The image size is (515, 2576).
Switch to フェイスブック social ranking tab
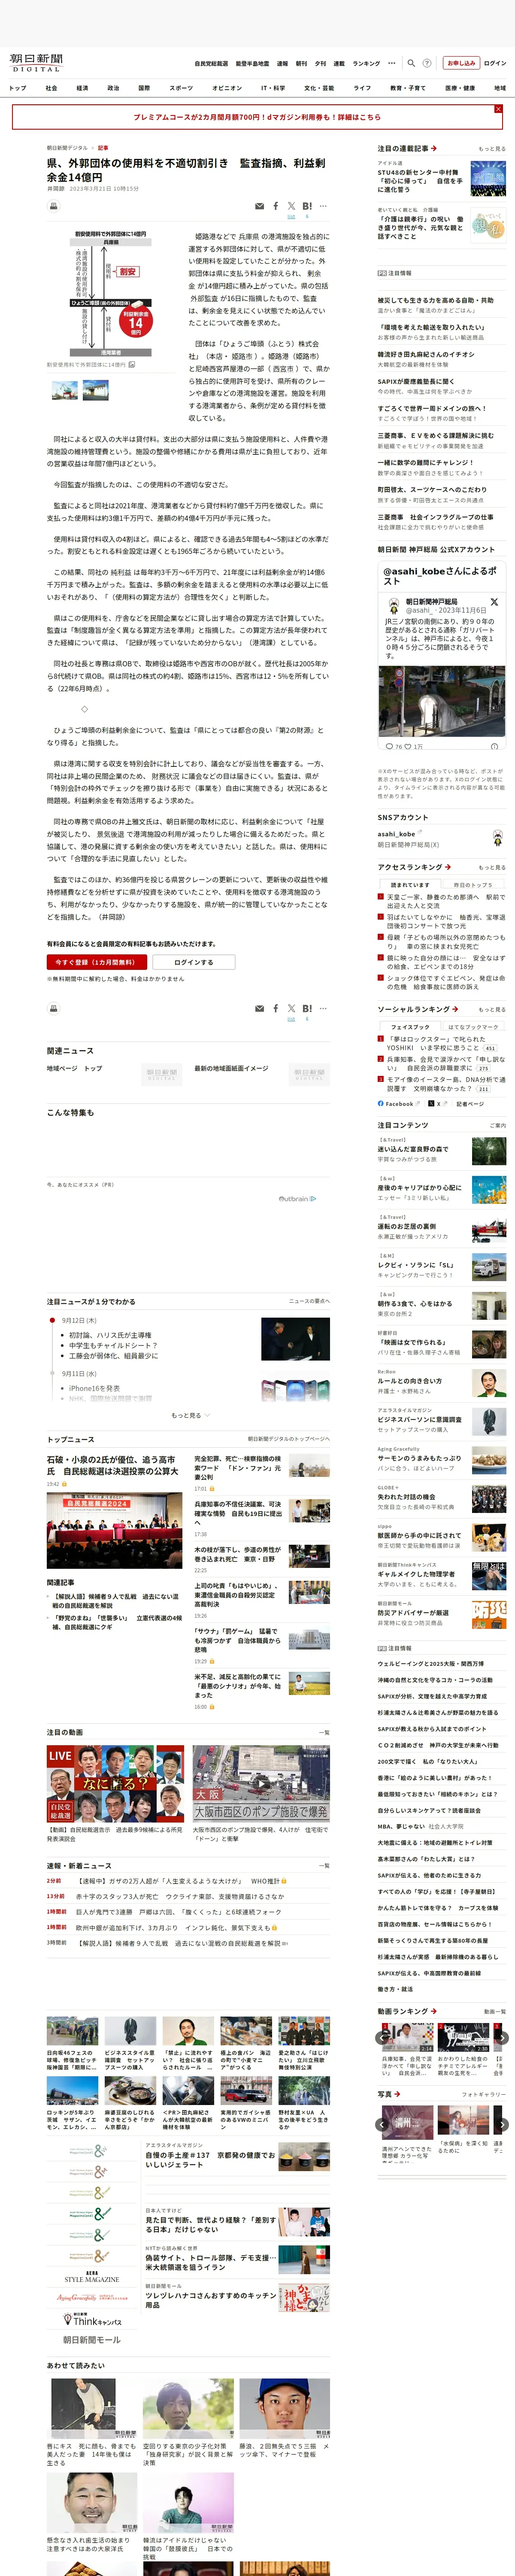pyautogui.click(x=410, y=1027)
